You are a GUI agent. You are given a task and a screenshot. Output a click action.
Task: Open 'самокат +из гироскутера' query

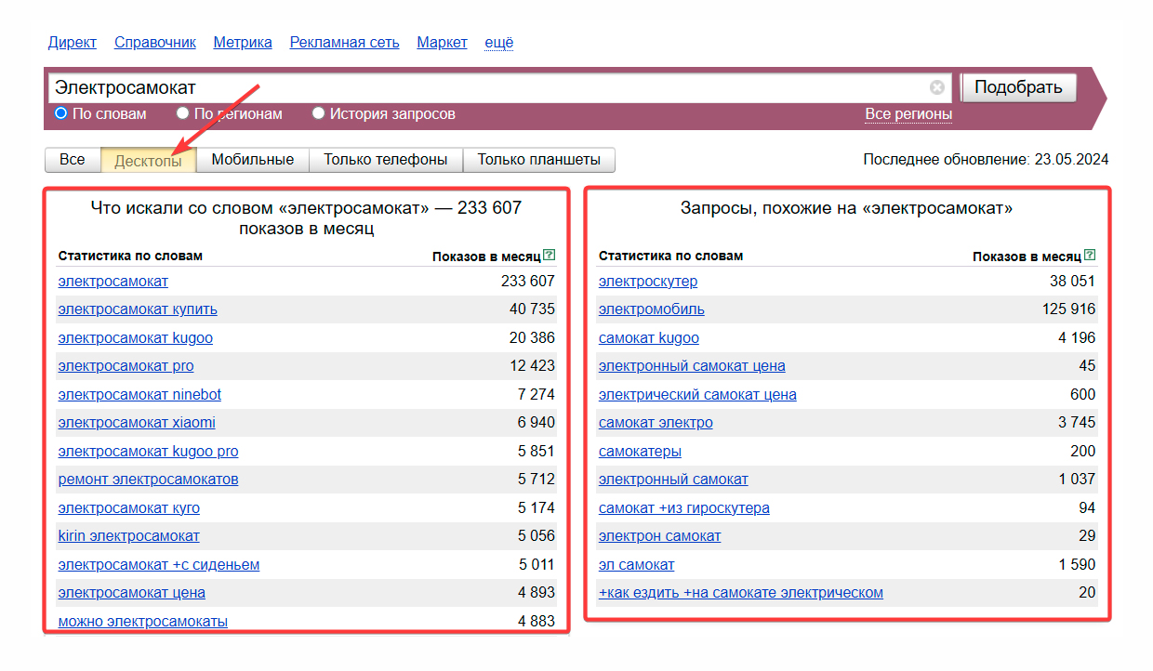684,508
